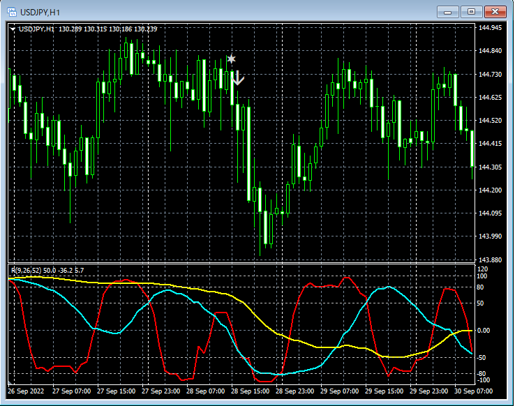Click the 144.200 price axis label
The height and width of the screenshot is (406, 515).
click(x=491, y=190)
